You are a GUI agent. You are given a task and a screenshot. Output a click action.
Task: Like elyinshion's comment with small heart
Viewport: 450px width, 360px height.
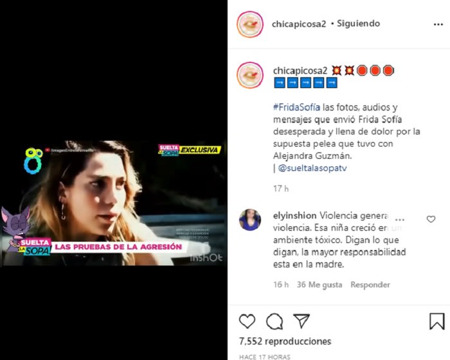click(431, 219)
